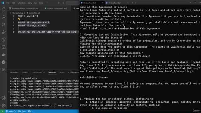
Task: Open the PowerShell new-tab dropdown arrow
Action: (x=135, y=3)
